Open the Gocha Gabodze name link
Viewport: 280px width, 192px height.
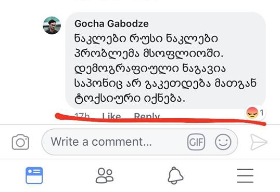click(x=111, y=24)
